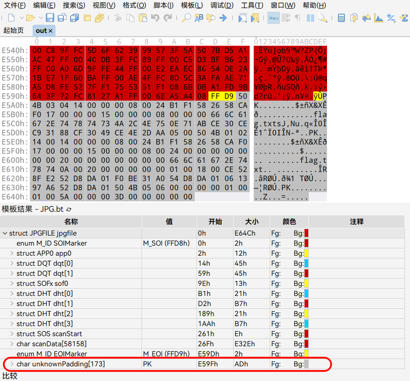This screenshot has width=410, height=381.
Task: Click the New file icon
Action: [x=11, y=18]
